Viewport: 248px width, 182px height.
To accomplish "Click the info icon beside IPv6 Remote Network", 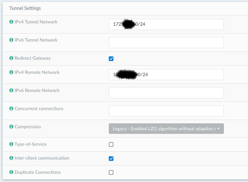I will (x=12, y=91).
